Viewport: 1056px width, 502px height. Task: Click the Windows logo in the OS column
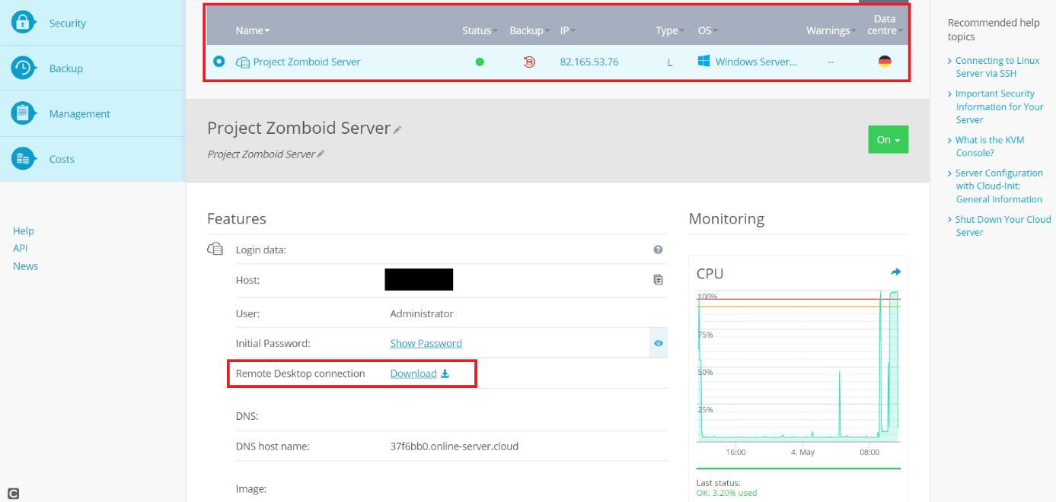click(703, 61)
